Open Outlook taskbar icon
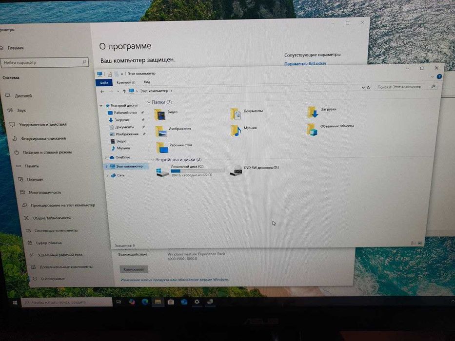The height and width of the screenshot is (341, 455). click(x=184, y=302)
